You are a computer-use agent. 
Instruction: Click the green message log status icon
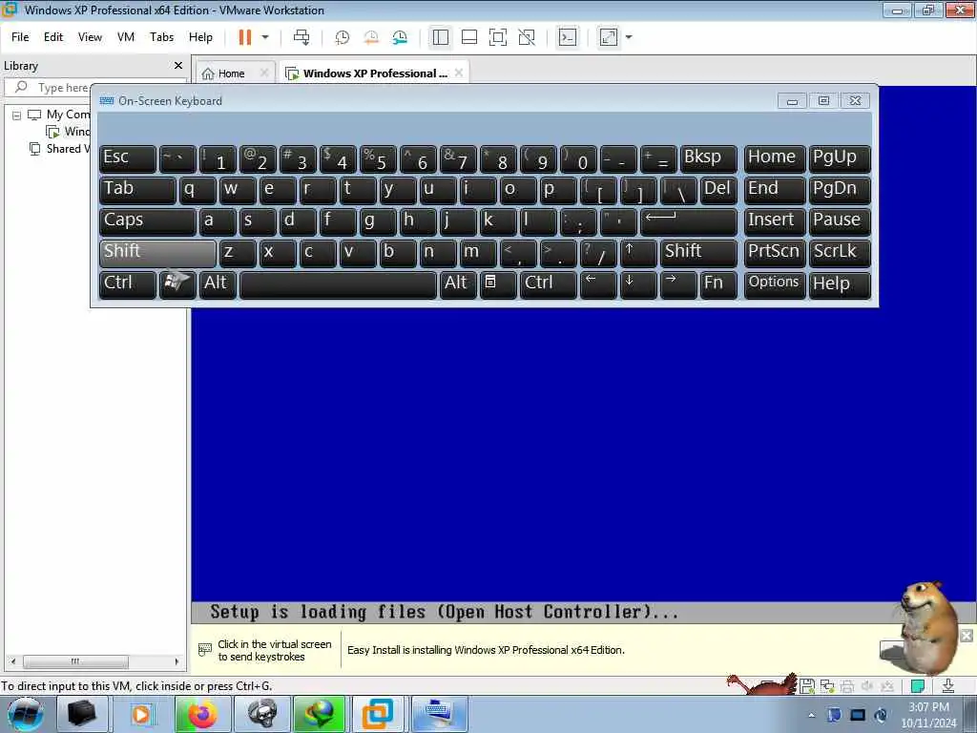point(917,686)
